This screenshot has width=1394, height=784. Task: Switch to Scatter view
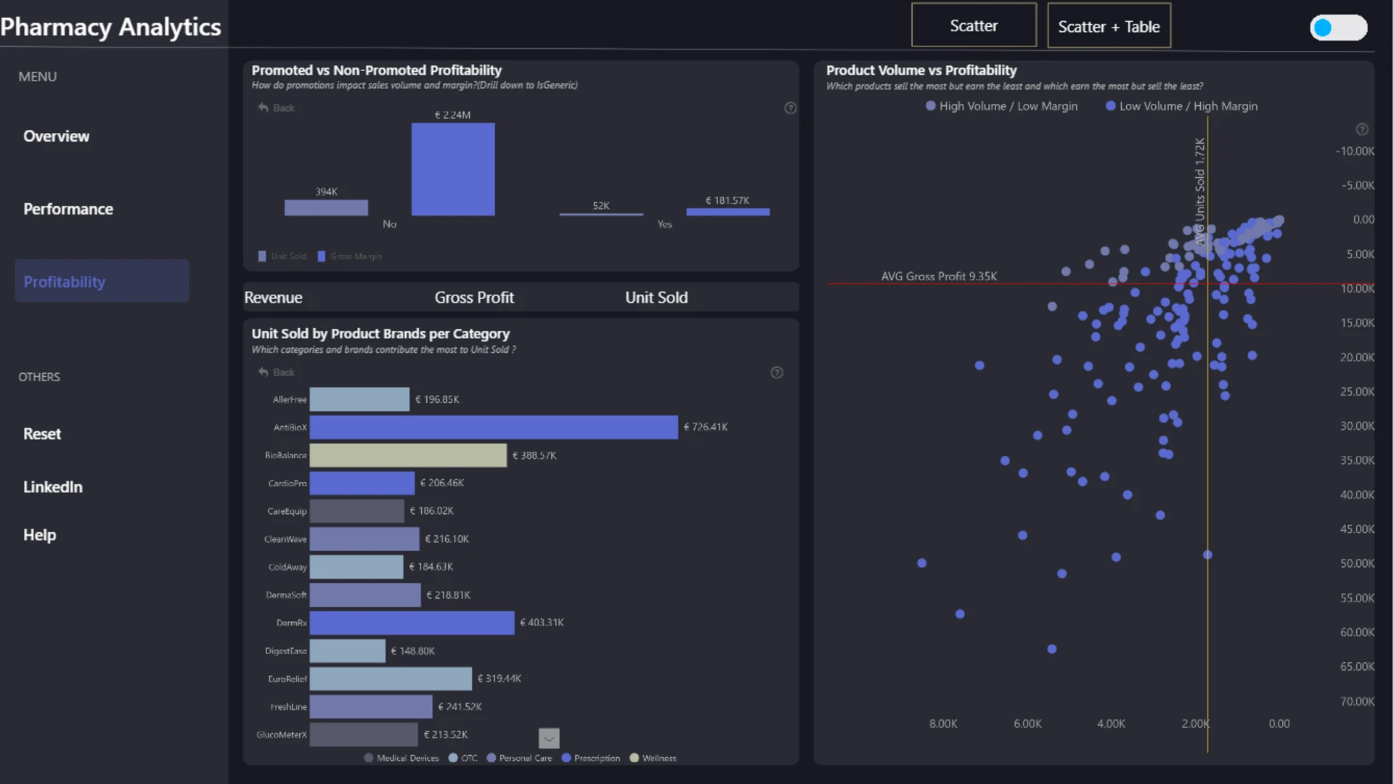(x=974, y=25)
